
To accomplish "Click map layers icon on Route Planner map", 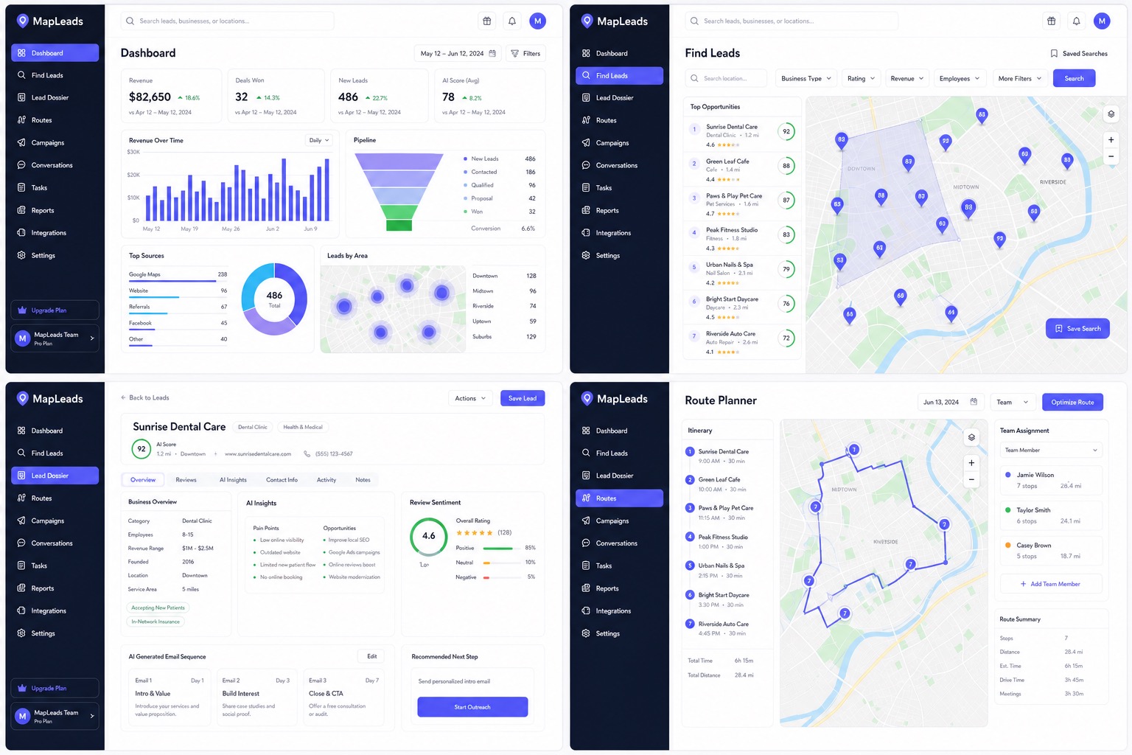I will (x=971, y=437).
